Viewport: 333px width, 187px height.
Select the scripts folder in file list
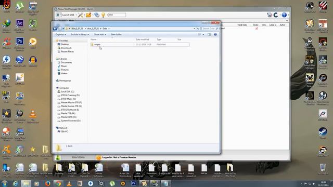coord(140,45)
